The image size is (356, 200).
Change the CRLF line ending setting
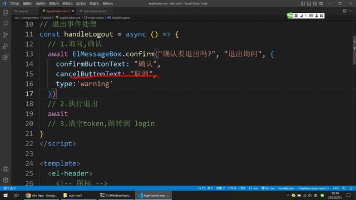243,188
